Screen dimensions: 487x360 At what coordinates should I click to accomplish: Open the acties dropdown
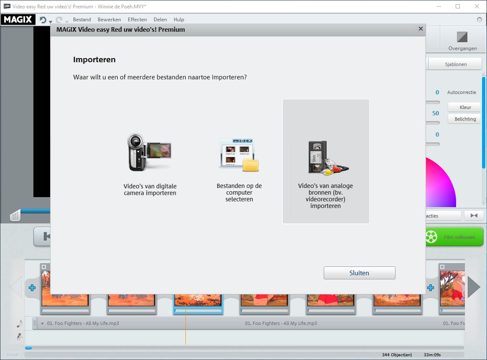pos(443,215)
